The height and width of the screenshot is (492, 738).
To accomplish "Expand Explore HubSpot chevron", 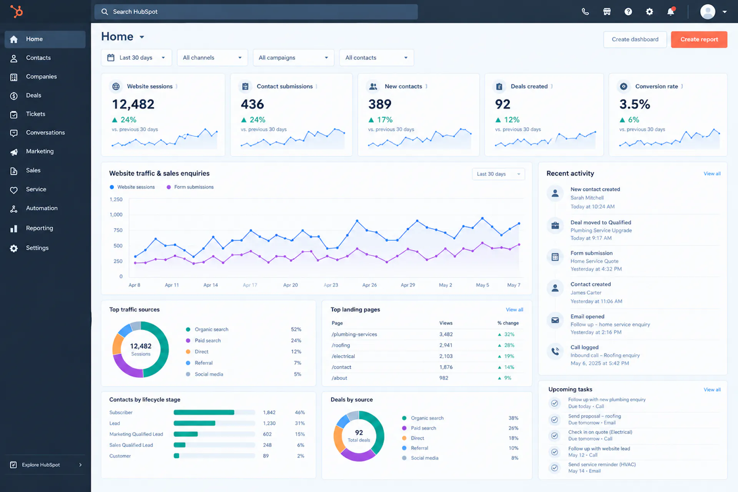I will click(x=80, y=465).
